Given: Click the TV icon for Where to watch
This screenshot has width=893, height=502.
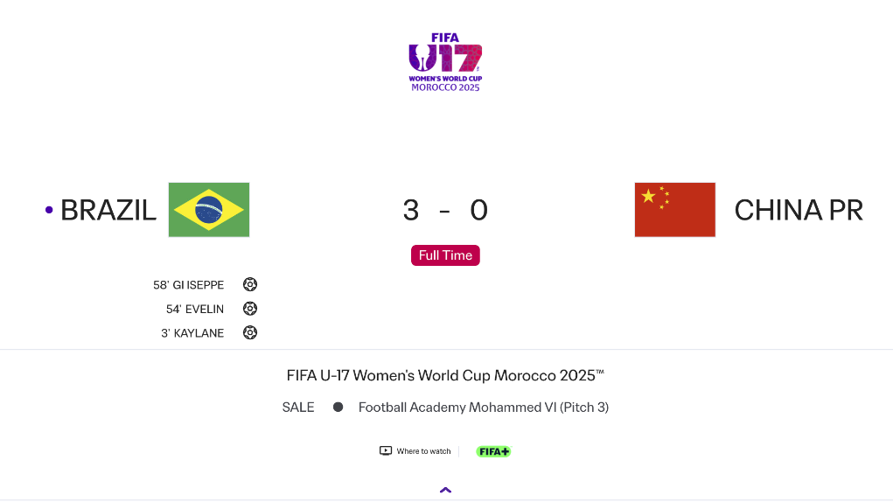Looking at the screenshot, I should (386, 451).
